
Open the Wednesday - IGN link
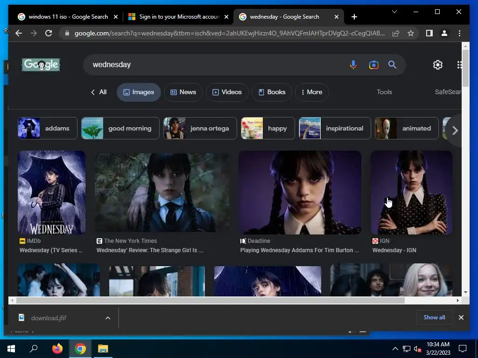click(394, 250)
